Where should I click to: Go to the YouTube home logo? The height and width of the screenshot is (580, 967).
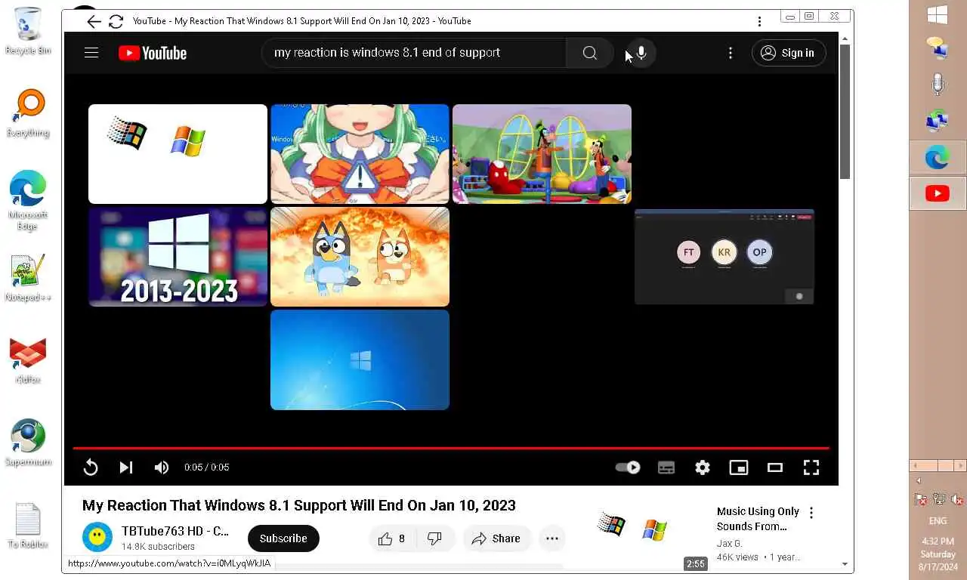pyautogui.click(x=153, y=53)
